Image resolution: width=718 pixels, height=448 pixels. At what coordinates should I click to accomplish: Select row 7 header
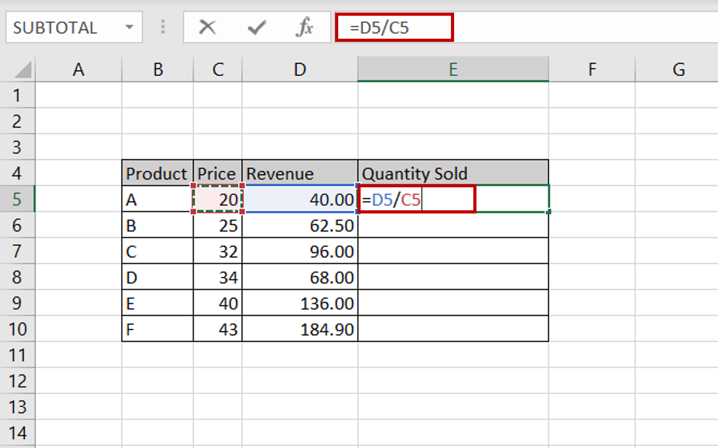(x=17, y=251)
